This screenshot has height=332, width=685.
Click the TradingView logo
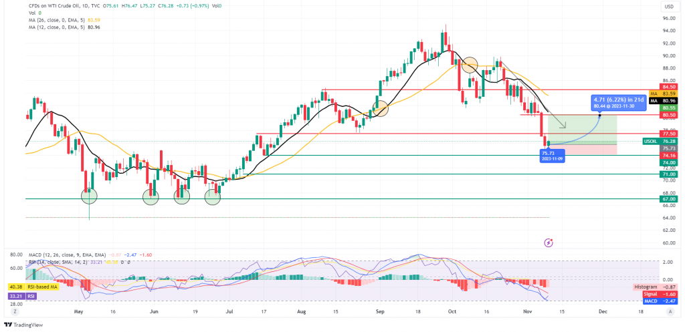[x=23, y=325]
